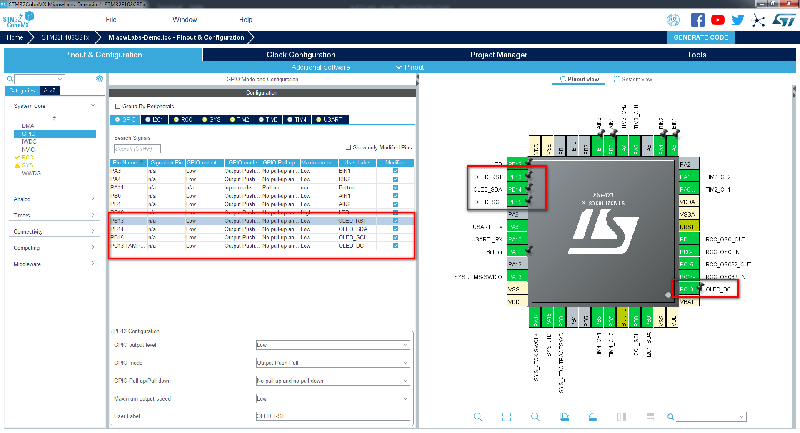Go to Home breadcrumb
Screen dimensions: 800x433
click(x=15, y=37)
